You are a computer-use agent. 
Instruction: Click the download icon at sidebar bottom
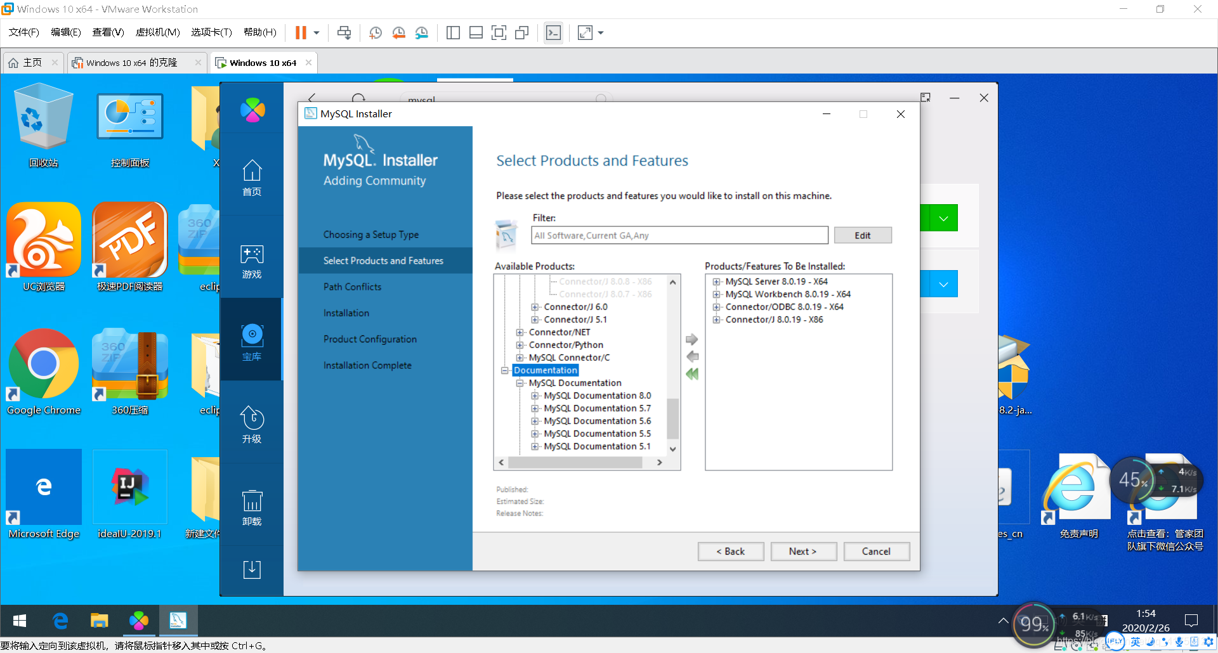pyautogui.click(x=252, y=569)
